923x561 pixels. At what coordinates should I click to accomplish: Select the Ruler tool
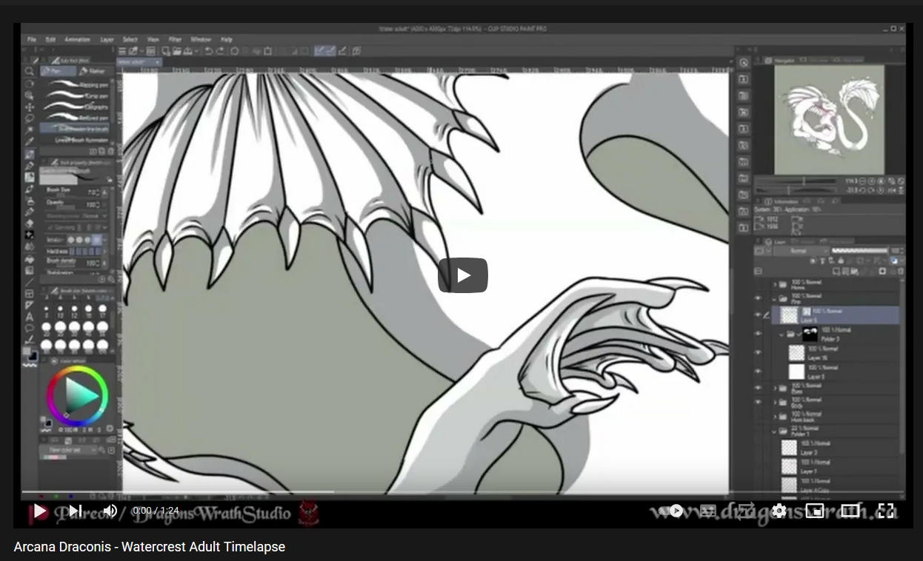(29, 305)
